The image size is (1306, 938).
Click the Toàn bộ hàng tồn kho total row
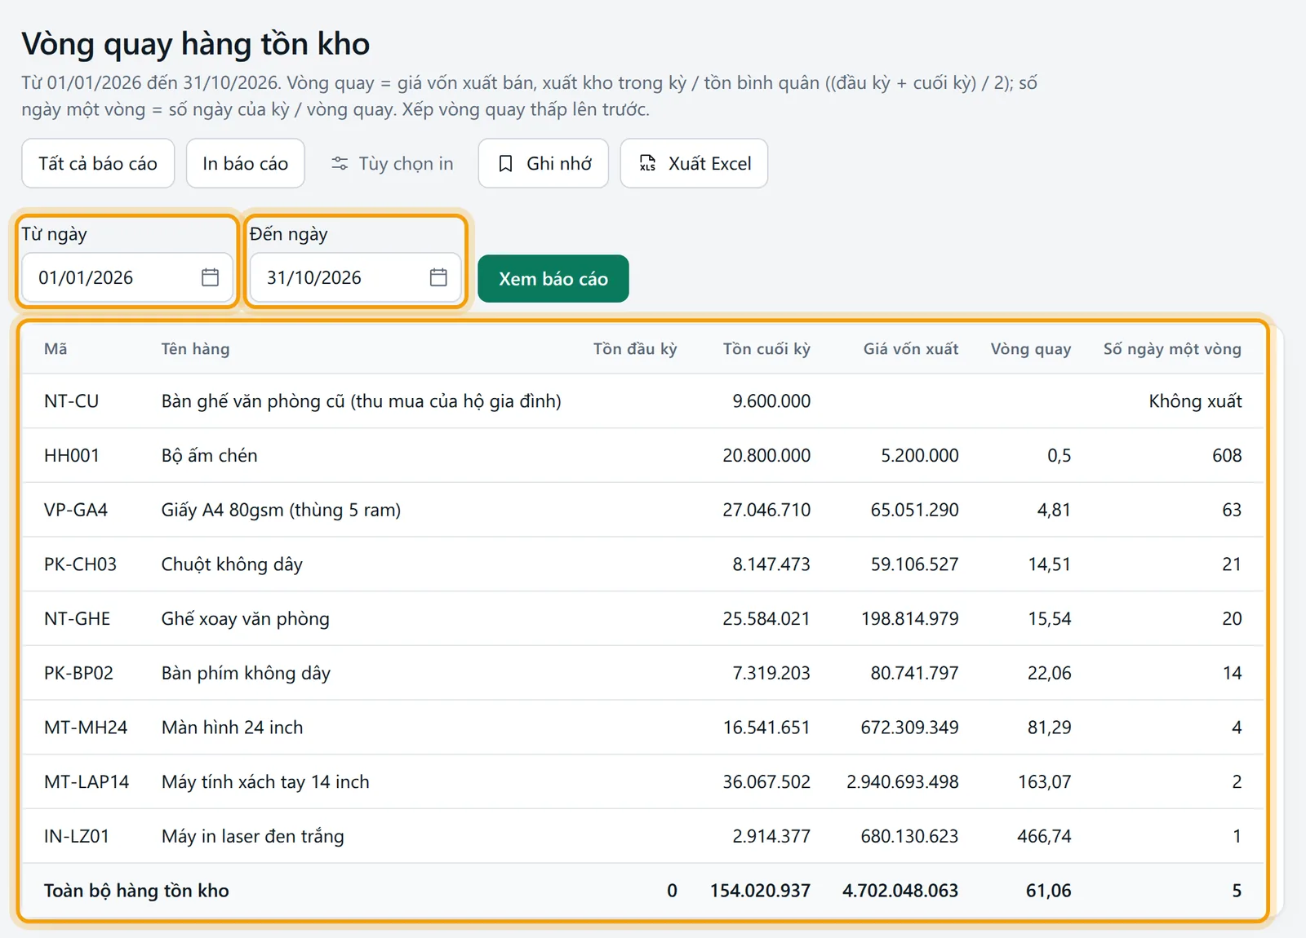[x=642, y=891]
